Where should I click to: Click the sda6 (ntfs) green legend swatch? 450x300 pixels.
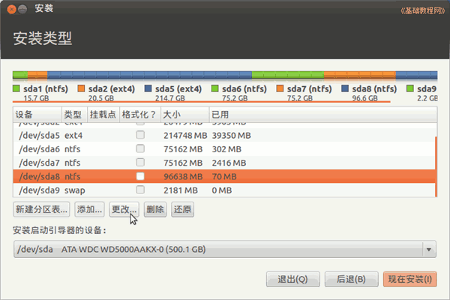(x=215, y=88)
